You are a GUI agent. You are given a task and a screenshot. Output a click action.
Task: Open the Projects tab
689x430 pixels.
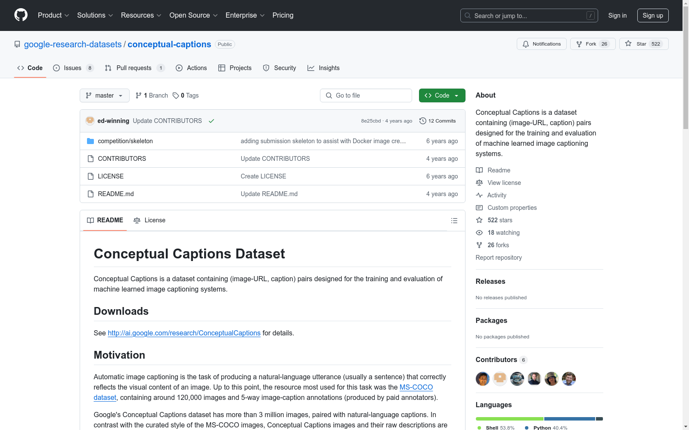click(x=235, y=68)
